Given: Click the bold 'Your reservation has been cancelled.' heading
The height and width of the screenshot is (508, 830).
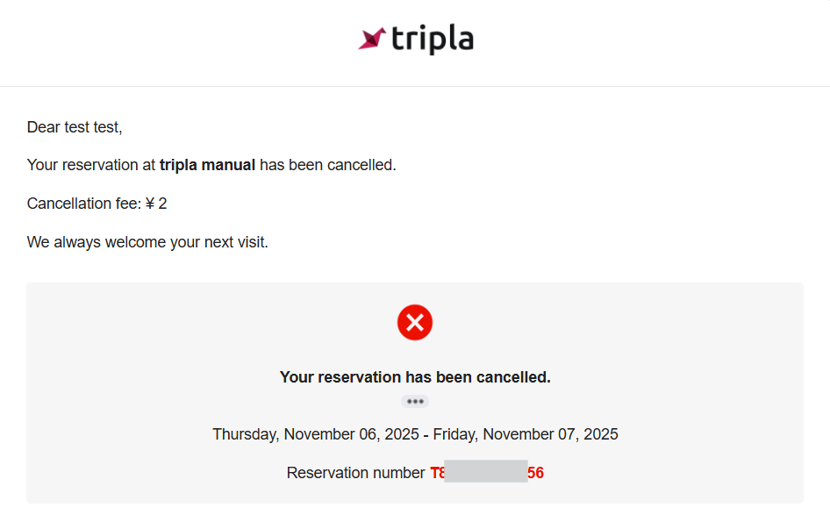Looking at the screenshot, I should (x=415, y=377).
